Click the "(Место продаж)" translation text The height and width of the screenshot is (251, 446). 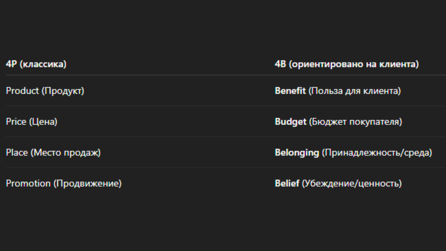[x=65, y=152]
